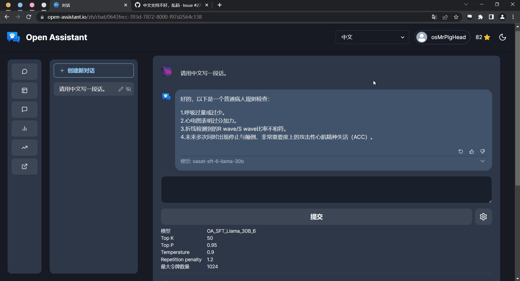Viewport: 520px width, 281px height.
Task: Go back to previous page
Action: pos(7,17)
